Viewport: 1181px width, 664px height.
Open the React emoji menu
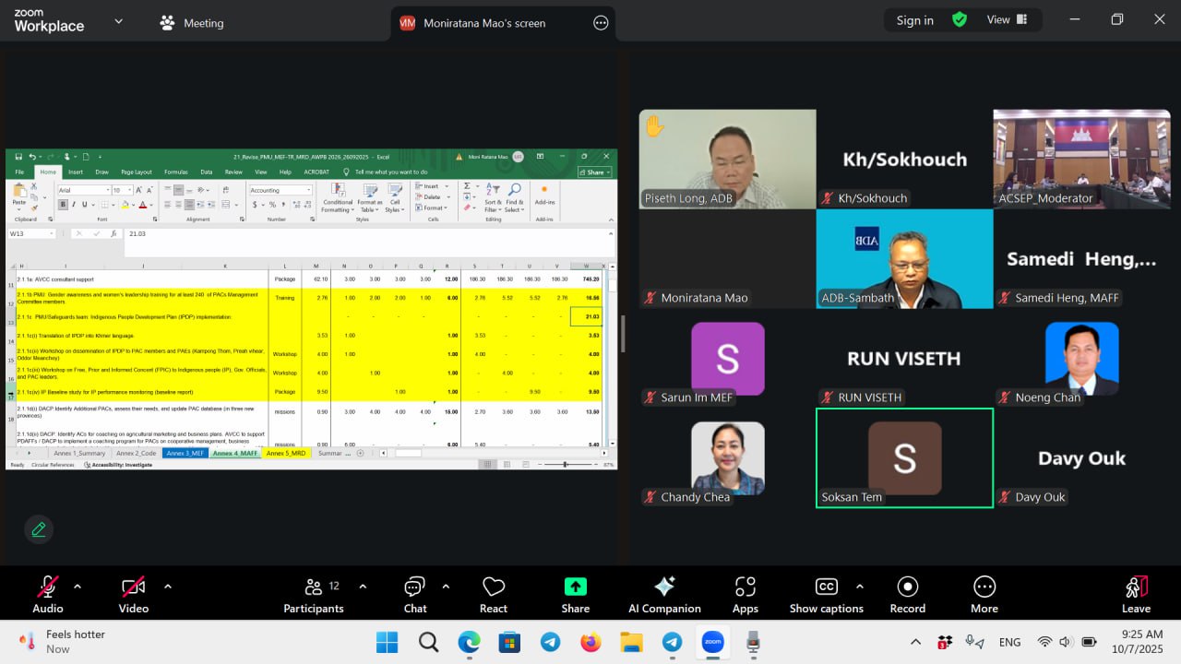pyautogui.click(x=494, y=594)
